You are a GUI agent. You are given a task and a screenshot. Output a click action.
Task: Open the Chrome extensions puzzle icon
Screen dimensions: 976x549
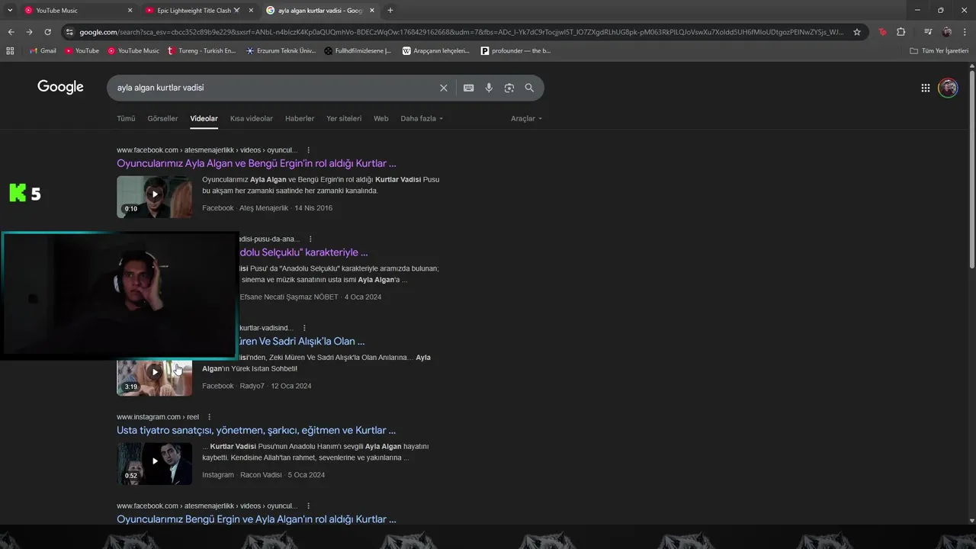(901, 32)
